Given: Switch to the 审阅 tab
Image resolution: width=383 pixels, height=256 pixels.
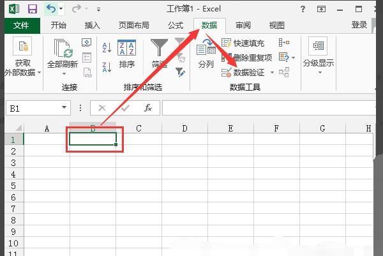Looking at the screenshot, I should pyautogui.click(x=243, y=25).
